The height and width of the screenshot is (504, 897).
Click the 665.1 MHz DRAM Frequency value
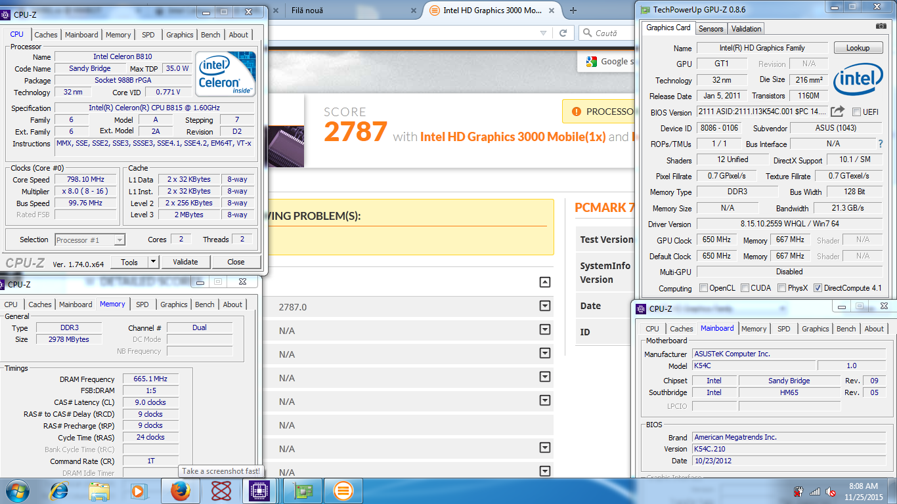[150, 379]
